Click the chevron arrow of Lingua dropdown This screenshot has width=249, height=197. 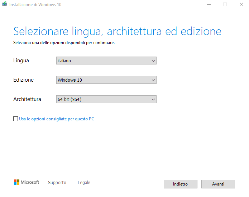(x=153, y=61)
